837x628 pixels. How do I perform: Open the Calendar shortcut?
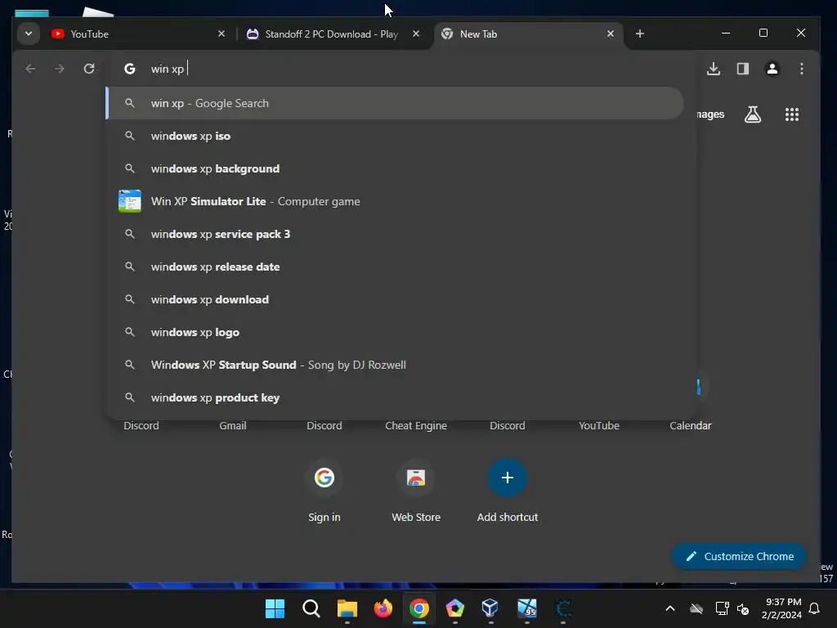coord(690,425)
